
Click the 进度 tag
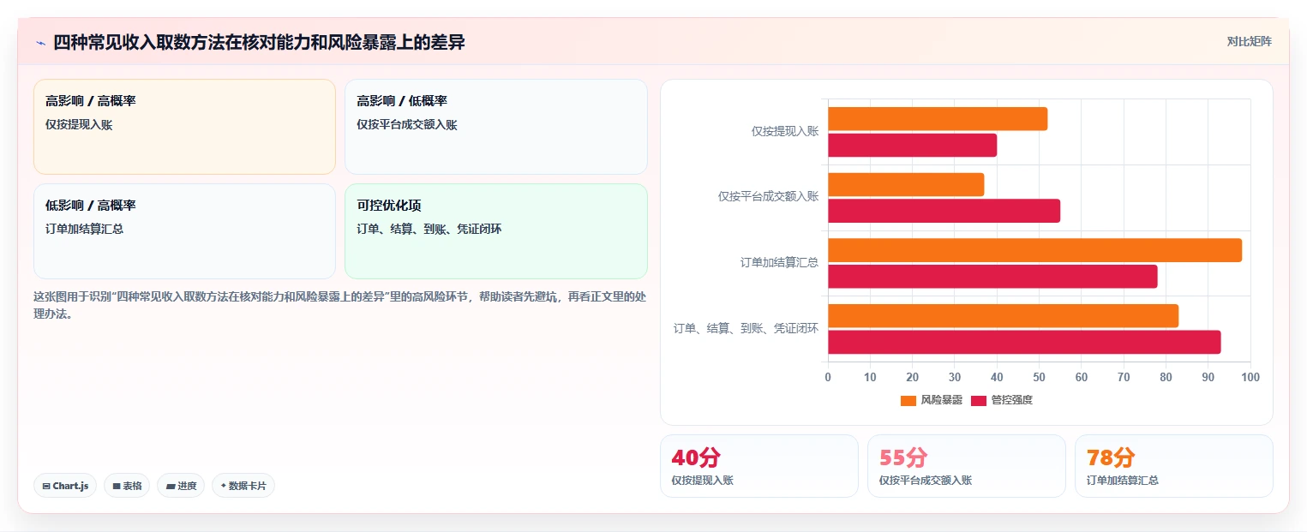[181, 486]
